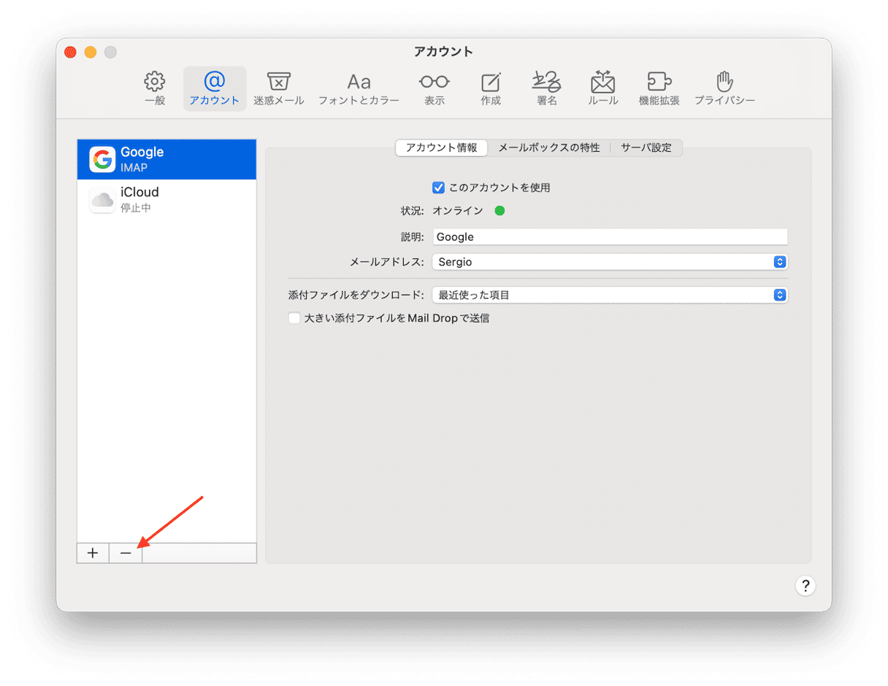Switch to メールボックスの特性 tab
The image size is (888, 686).
(548, 148)
